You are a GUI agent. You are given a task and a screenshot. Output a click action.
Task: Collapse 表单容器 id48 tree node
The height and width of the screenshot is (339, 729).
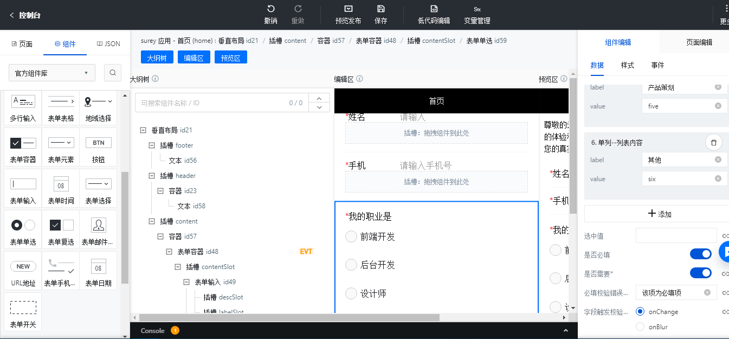tap(169, 252)
